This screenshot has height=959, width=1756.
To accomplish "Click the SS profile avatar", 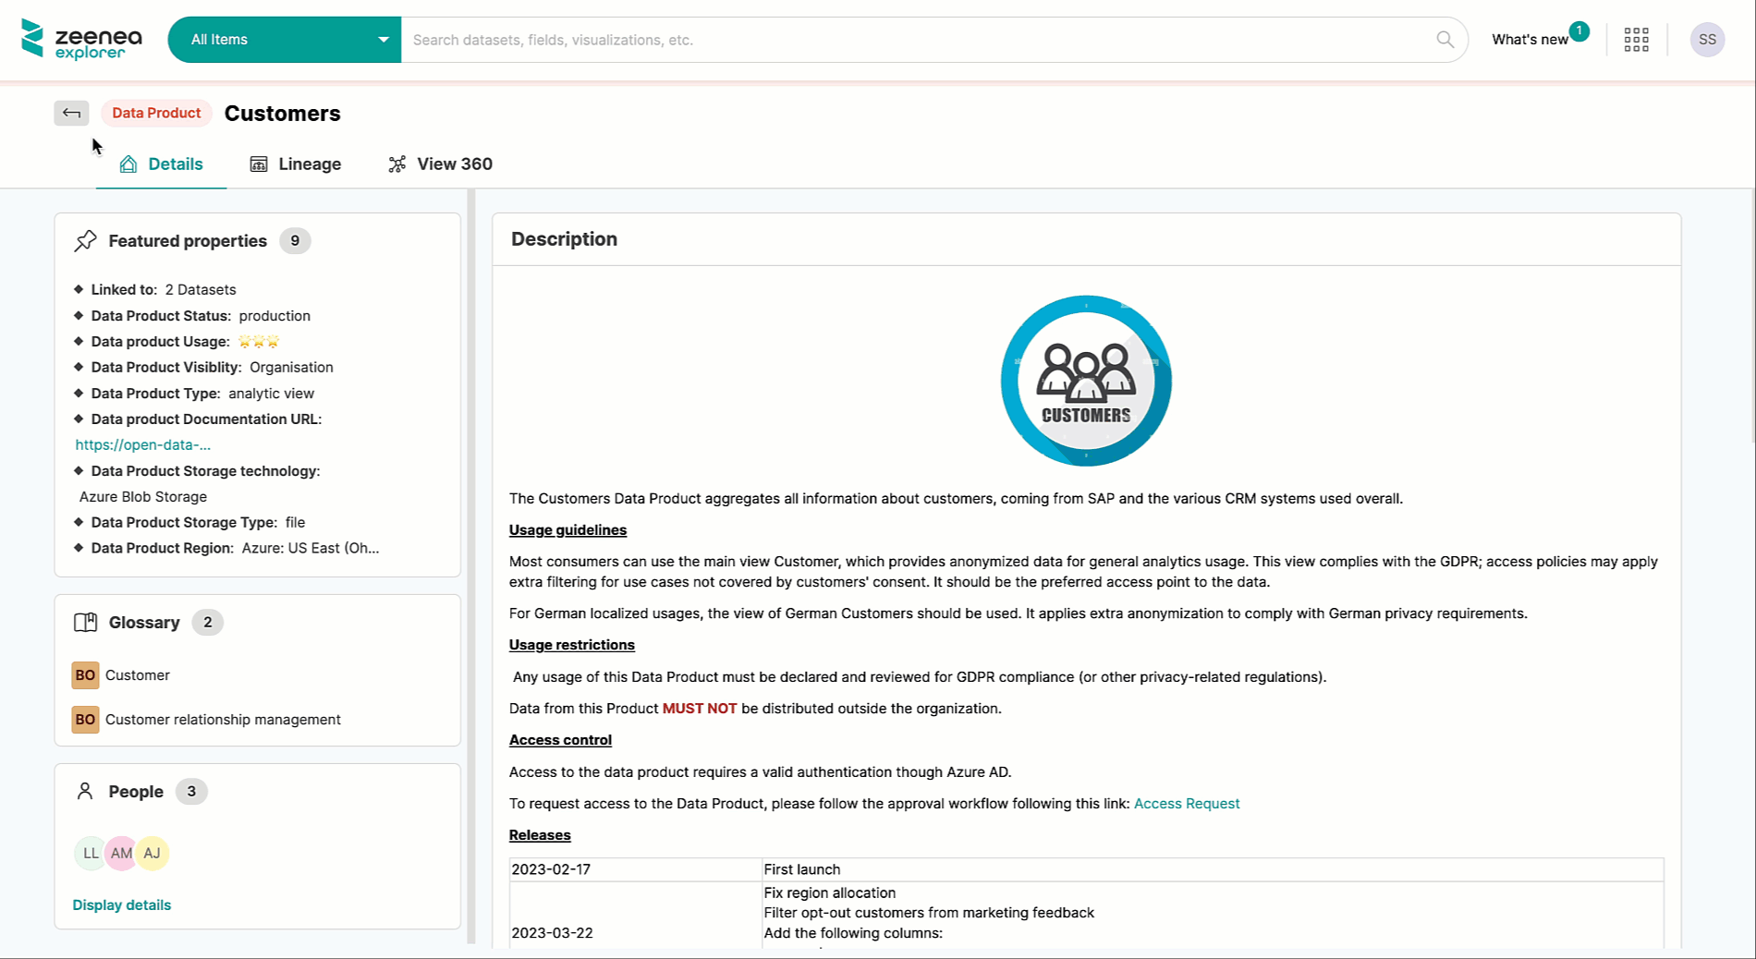I will pos(1707,39).
